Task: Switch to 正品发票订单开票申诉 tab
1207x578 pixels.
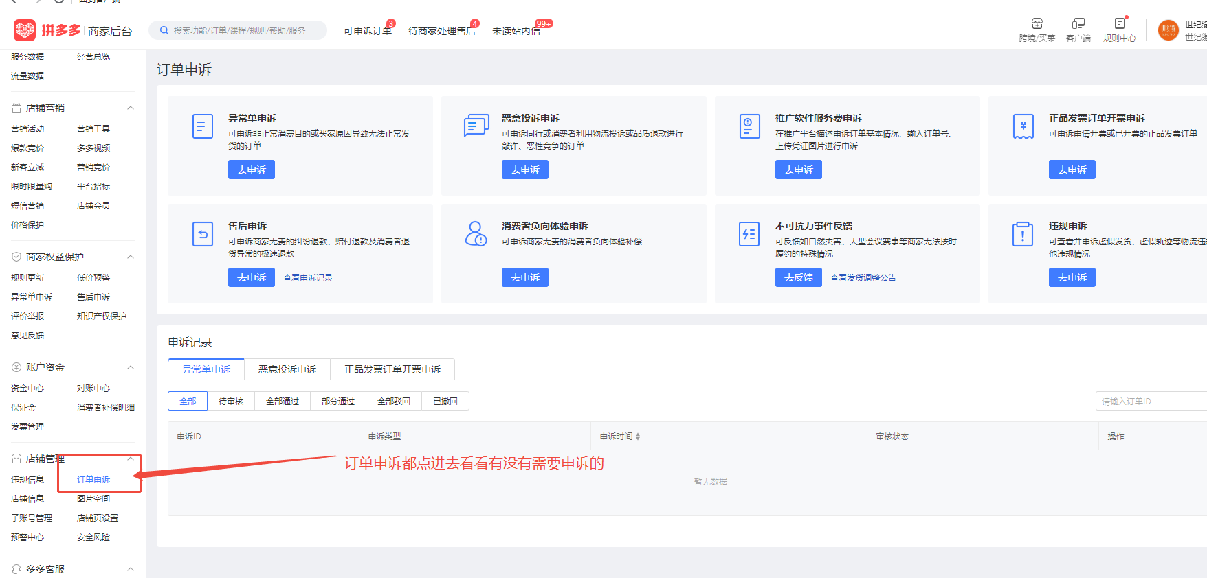Action: (392, 369)
